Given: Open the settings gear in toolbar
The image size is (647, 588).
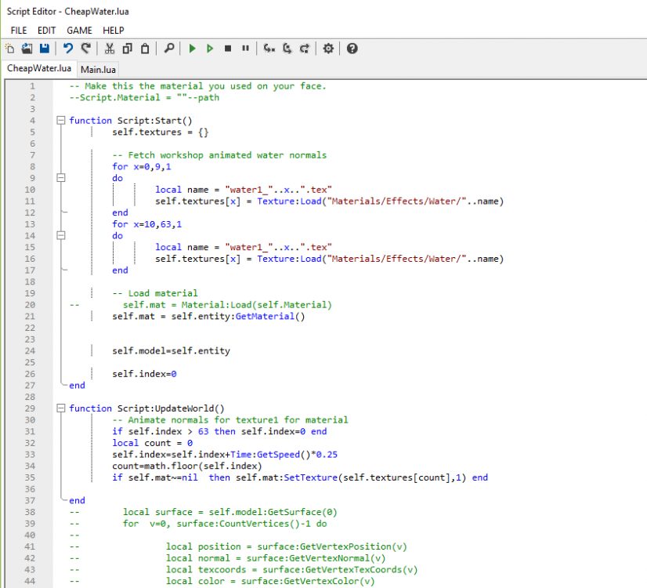Looking at the screenshot, I should [x=328, y=49].
